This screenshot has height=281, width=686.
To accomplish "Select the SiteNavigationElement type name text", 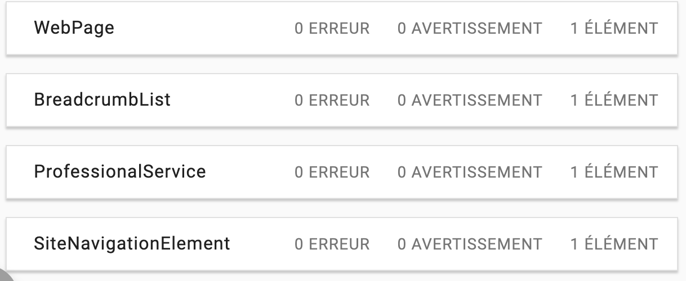I will pyautogui.click(x=132, y=244).
